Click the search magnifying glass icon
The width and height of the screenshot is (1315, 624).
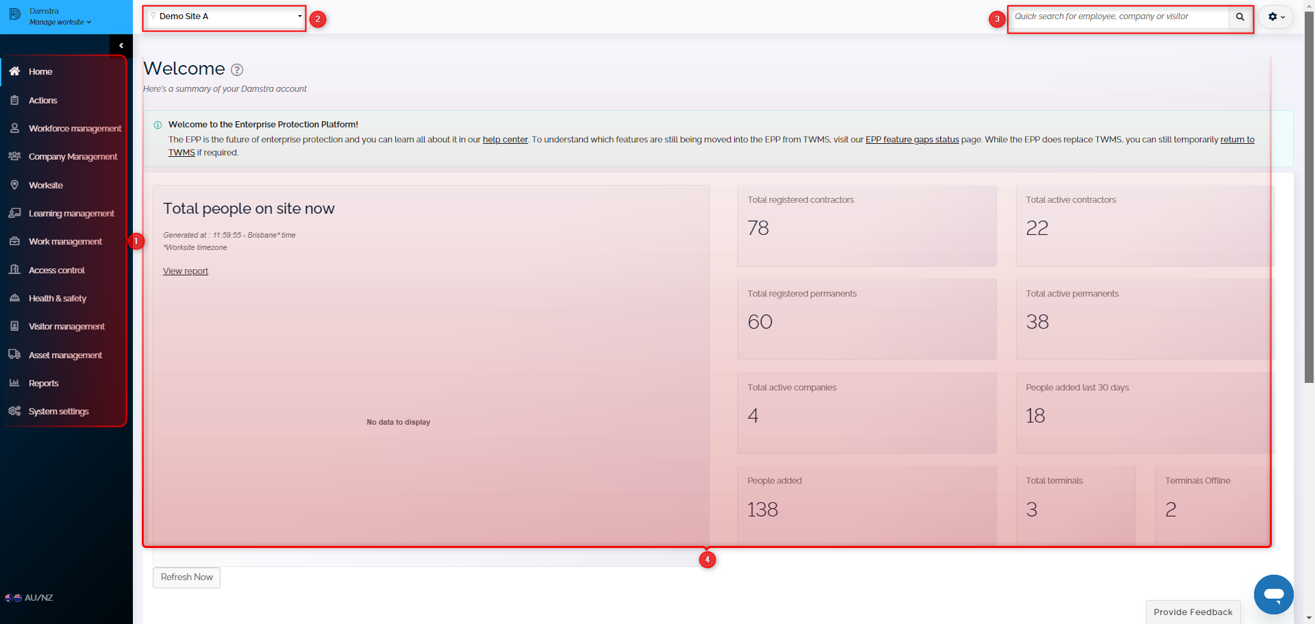click(1240, 17)
